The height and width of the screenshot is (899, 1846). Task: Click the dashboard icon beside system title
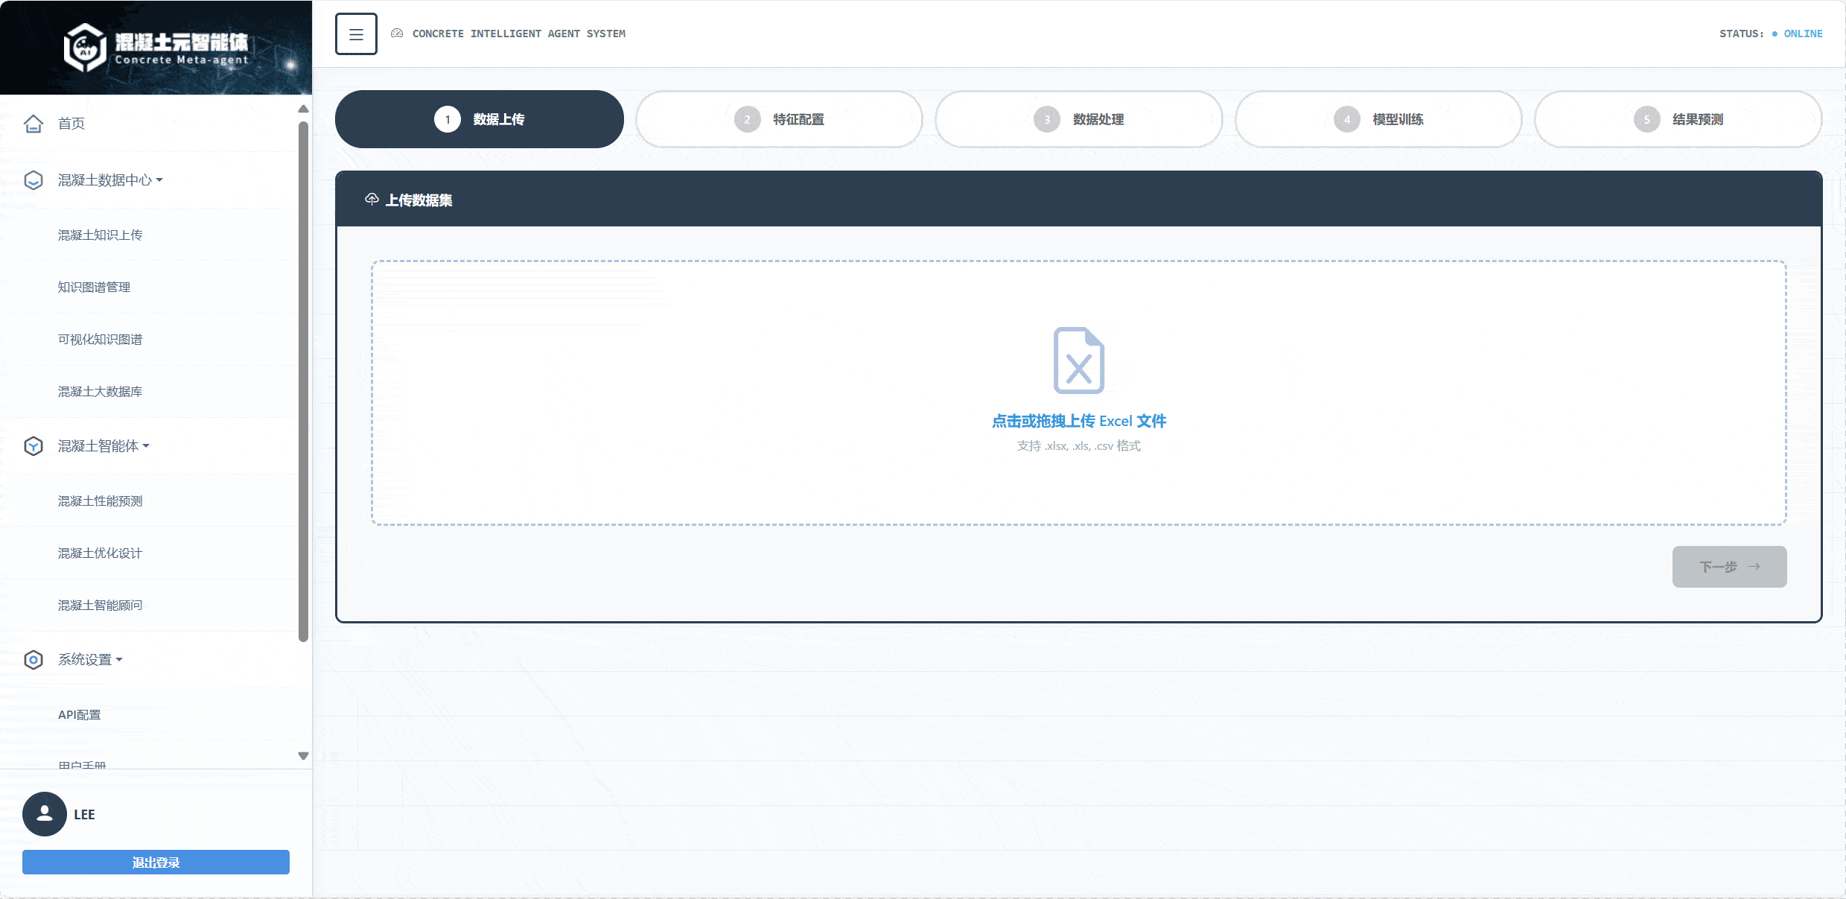[x=397, y=34]
